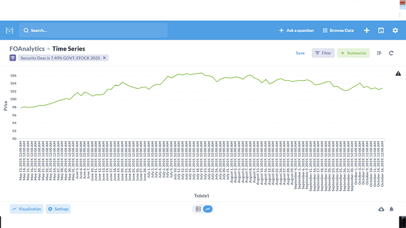Image resolution: width=406 pixels, height=228 pixels.
Task: Click the plus create-new icon
Action: click(x=367, y=31)
